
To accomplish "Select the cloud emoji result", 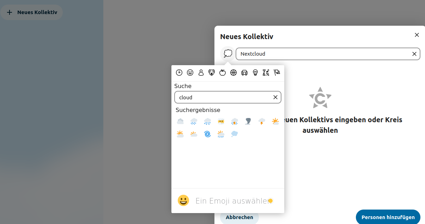I will [180, 121].
